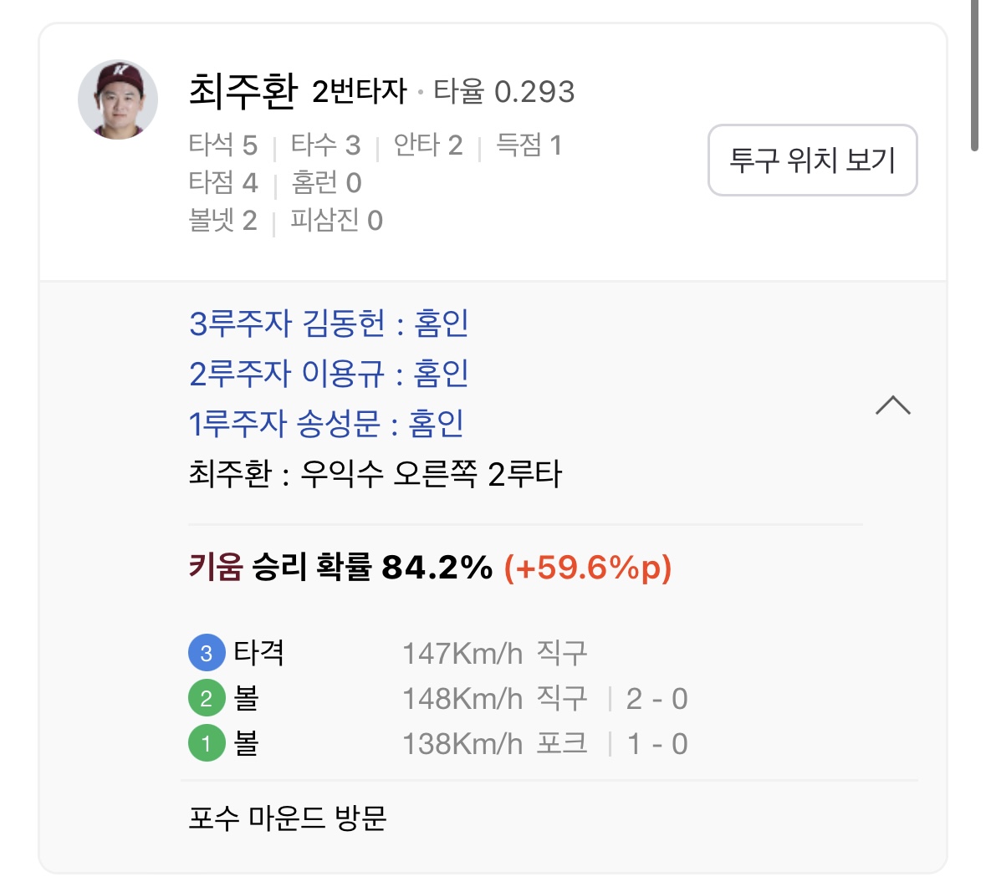
Task: Open the 투구 위치 보기 button
Action: tap(812, 160)
